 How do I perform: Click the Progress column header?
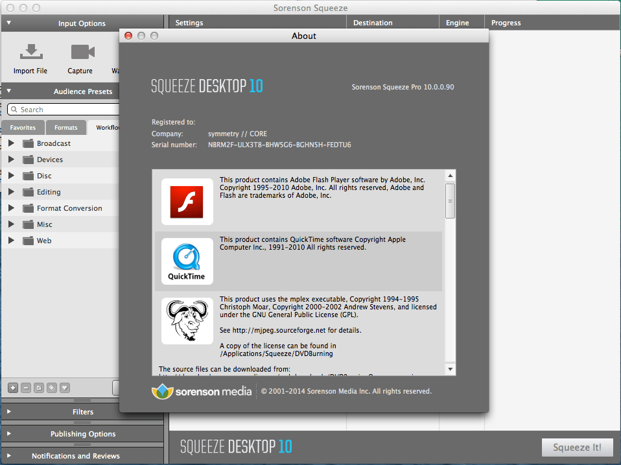[552, 23]
